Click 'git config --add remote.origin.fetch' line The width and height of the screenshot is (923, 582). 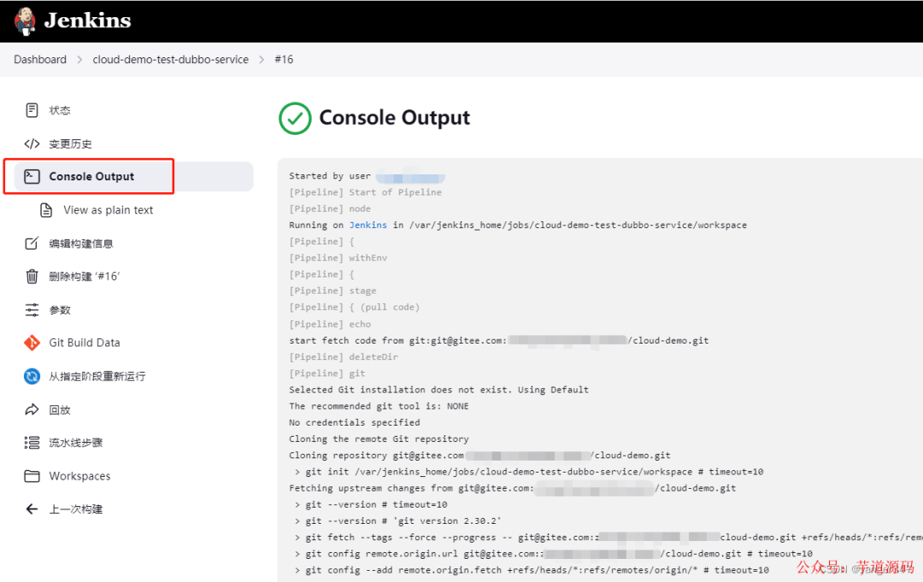tap(532, 570)
